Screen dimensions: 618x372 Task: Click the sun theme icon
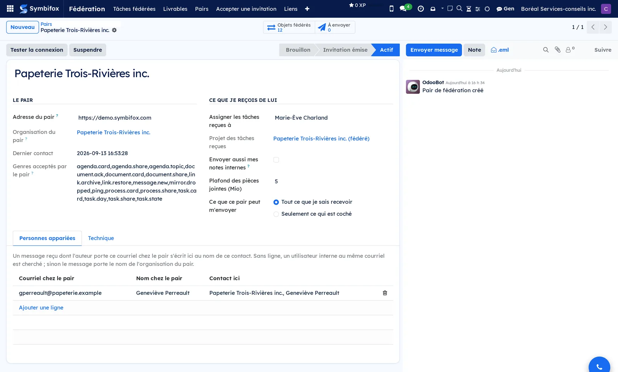pyautogui.click(x=487, y=9)
